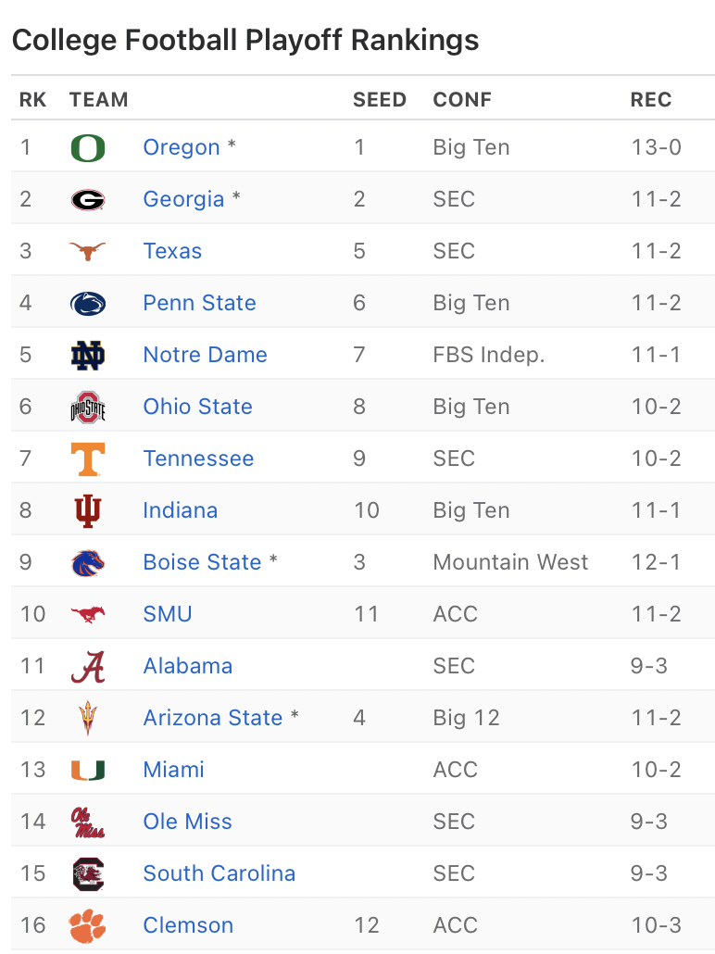Click the Ohio State logo icon
The image size is (715, 954).
88,407
